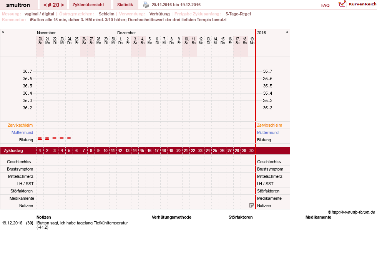Click the left Blutung row label
Screen dimensions: 377x276
pos(26,140)
